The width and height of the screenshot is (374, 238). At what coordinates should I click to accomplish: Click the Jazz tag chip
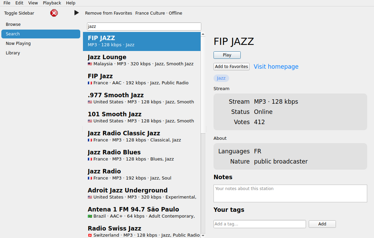click(x=221, y=78)
